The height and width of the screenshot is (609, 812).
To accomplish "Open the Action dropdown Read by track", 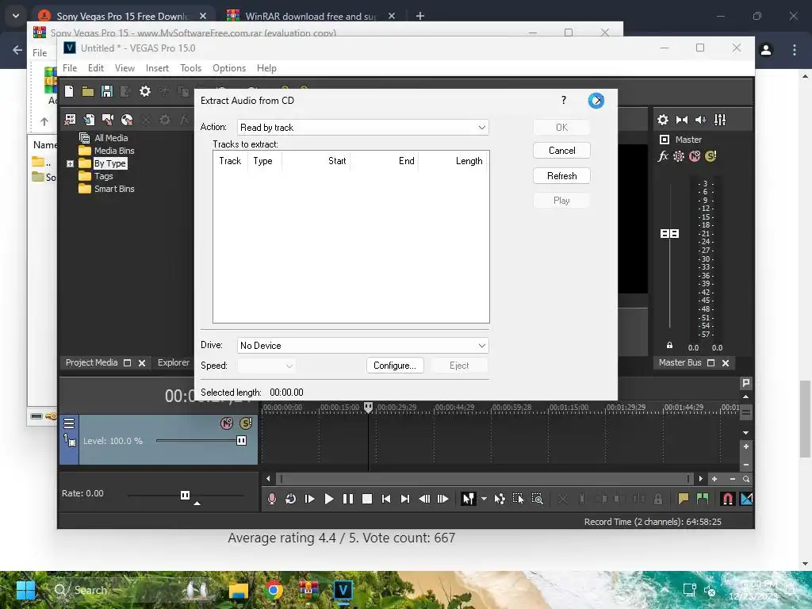I will point(363,128).
